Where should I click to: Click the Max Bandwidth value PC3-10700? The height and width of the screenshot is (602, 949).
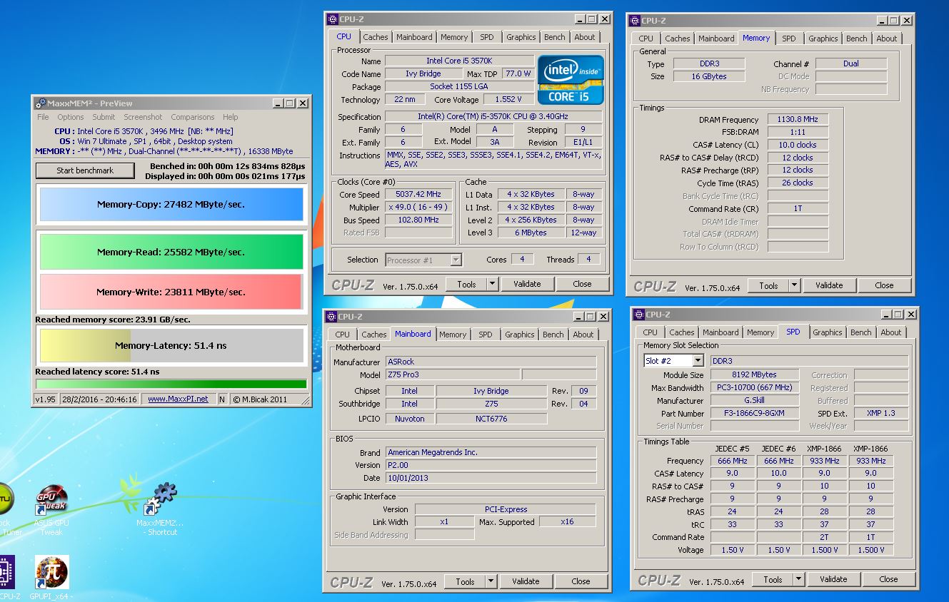[754, 387]
